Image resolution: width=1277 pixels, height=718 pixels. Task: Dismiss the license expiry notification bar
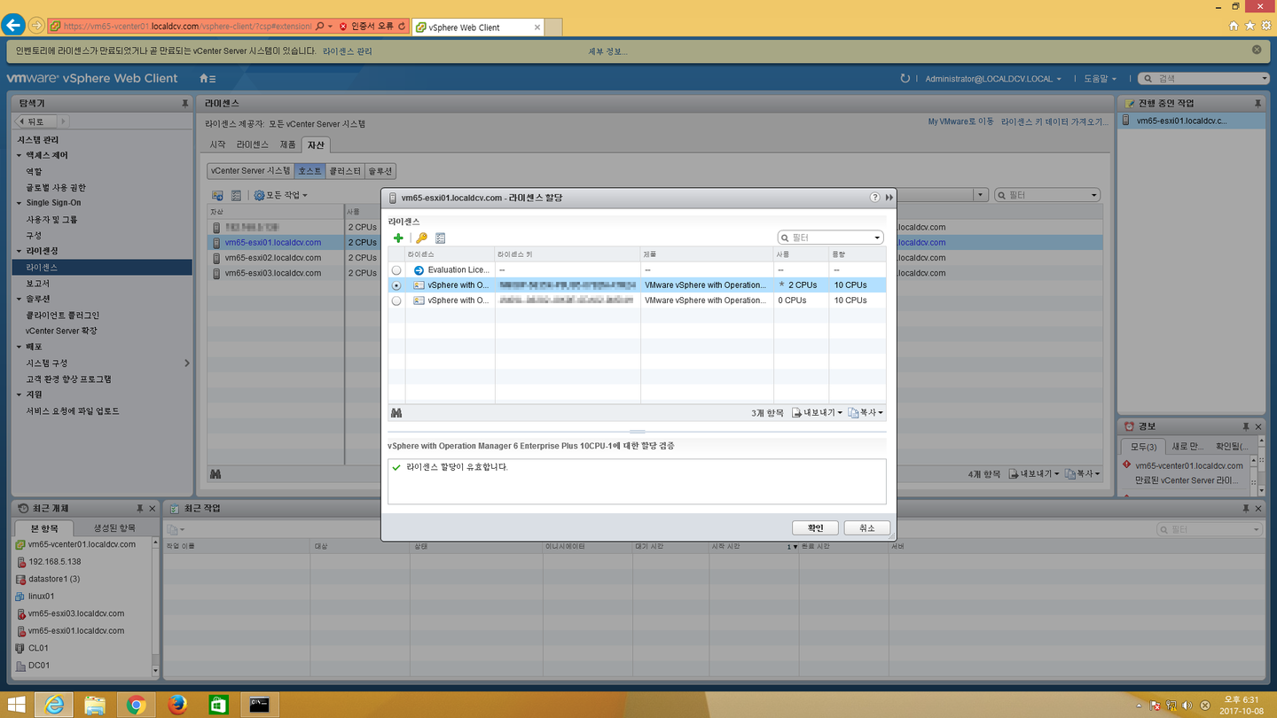[x=1257, y=51]
